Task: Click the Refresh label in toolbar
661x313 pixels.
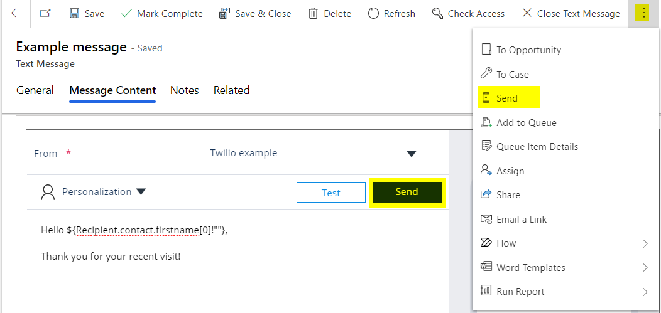Action: tap(399, 13)
